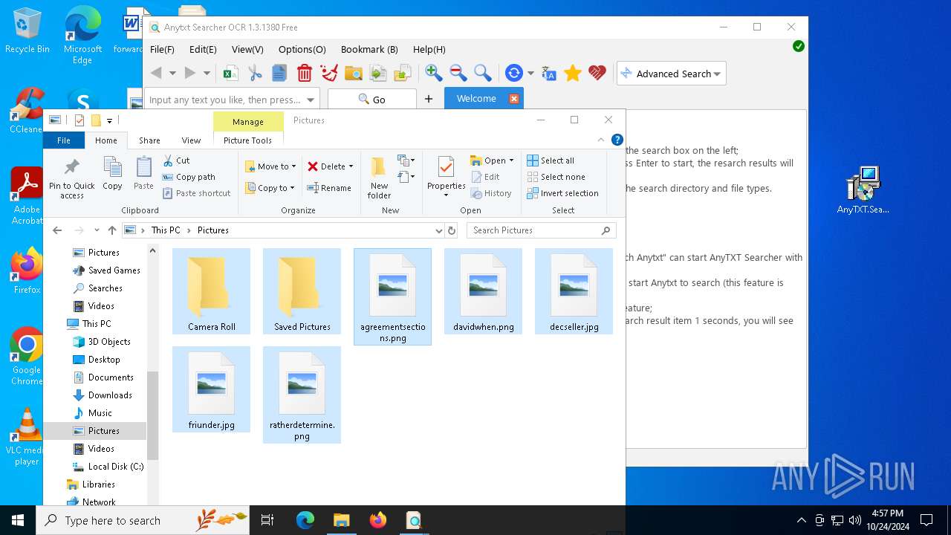Click the Go search button in Anytxt
Screen dimensions: 951x535
click(x=371, y=99)
